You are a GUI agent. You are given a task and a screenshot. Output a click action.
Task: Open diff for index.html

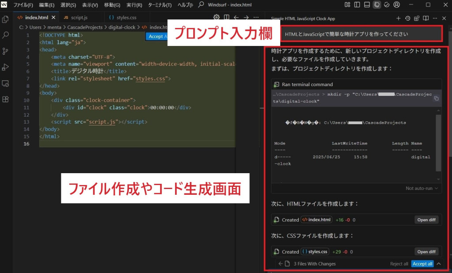[426, 220]
